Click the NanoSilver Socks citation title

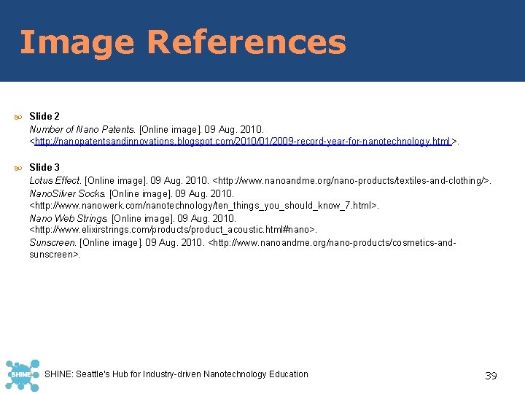click(x=68, y=193)
